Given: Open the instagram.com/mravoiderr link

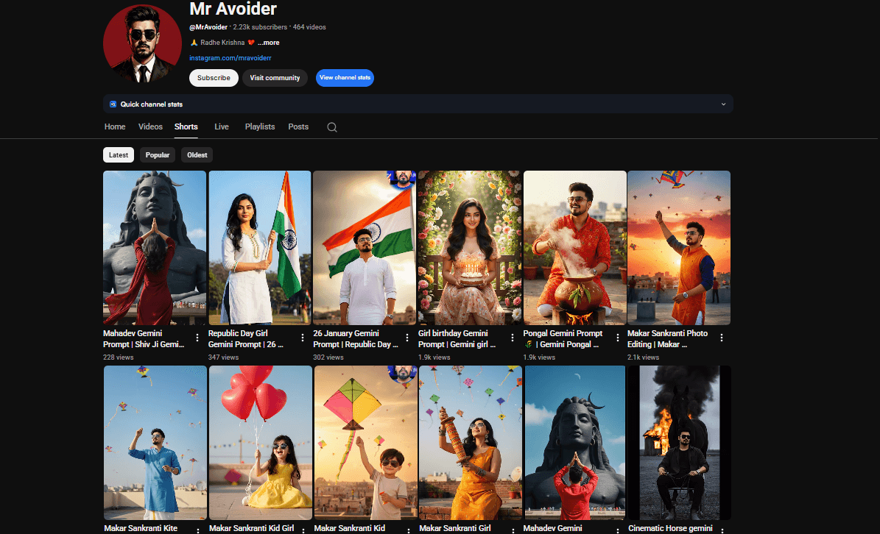Looking at the screenshot, I should point(230,57).
